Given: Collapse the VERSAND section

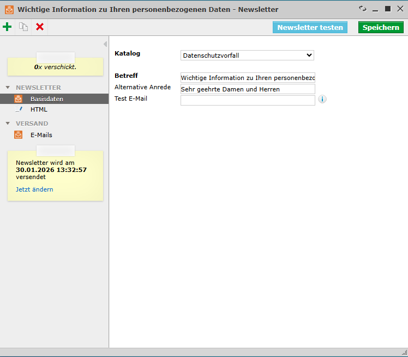Looking at the screenshot, I should tap(8, 124).
